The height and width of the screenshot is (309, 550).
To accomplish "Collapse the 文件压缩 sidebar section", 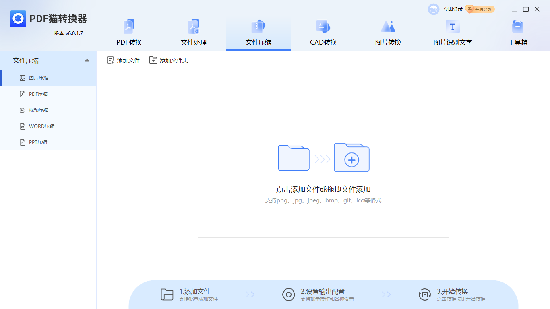I will [87, 60].
